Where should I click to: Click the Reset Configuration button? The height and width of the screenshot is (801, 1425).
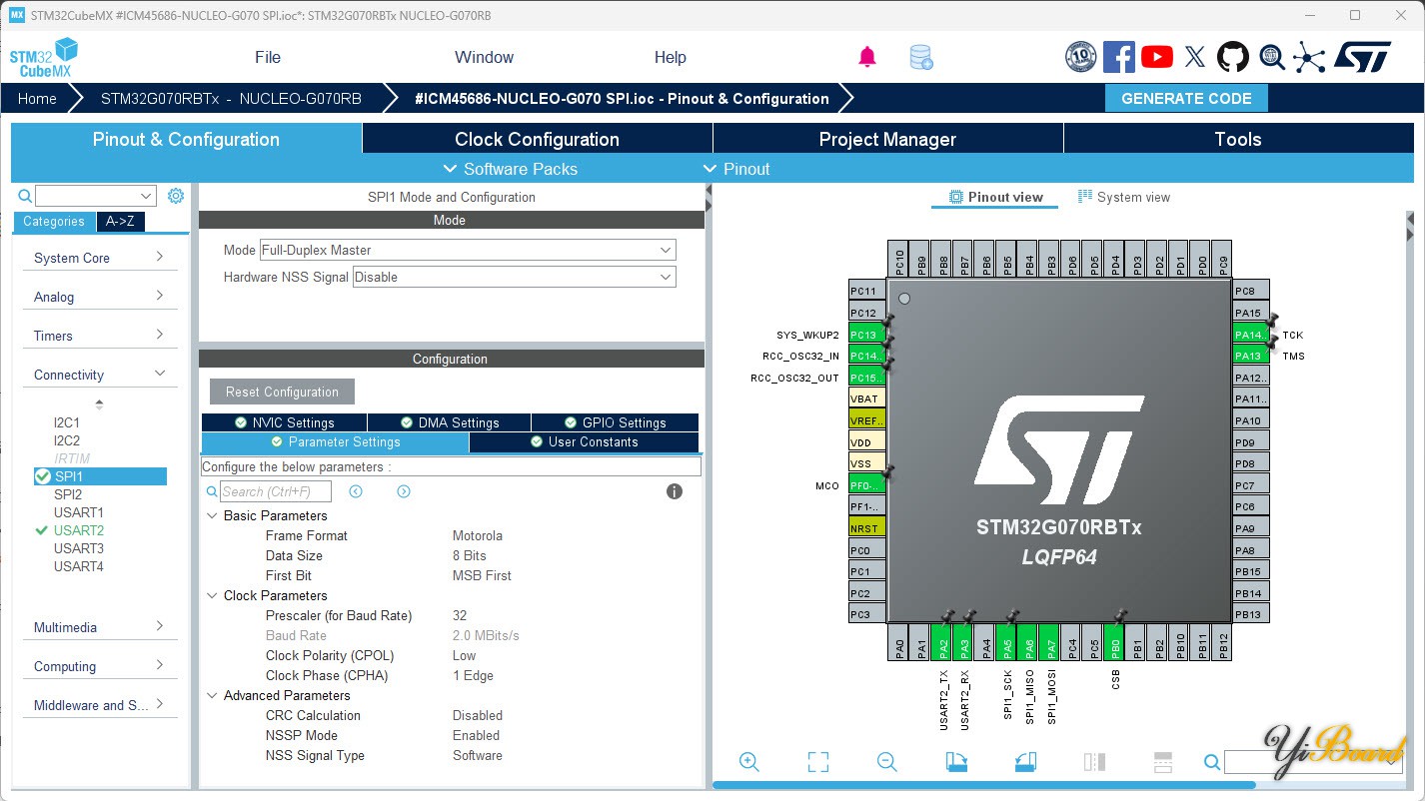[282, 392]
